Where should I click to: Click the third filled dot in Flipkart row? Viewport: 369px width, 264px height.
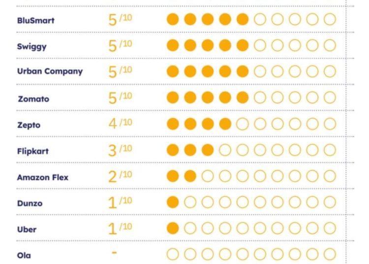(x=208, y=150)
